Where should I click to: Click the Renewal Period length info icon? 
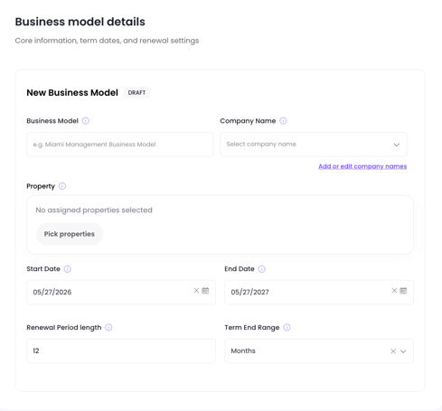[108, 327]
